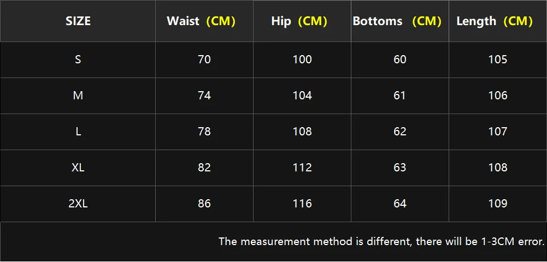The height and width of the screenshot is (262, 547).
Task: Select hip value 104 for size M
Action: 302,96
